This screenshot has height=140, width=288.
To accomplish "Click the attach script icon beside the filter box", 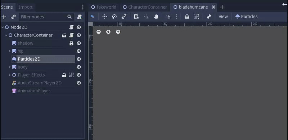I will pos(79,17).
